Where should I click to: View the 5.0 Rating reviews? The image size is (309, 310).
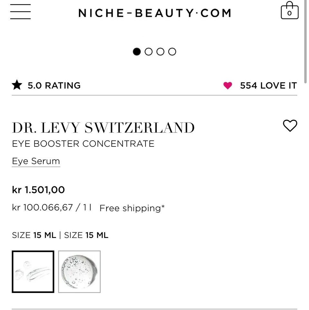(x=54, y=86)
